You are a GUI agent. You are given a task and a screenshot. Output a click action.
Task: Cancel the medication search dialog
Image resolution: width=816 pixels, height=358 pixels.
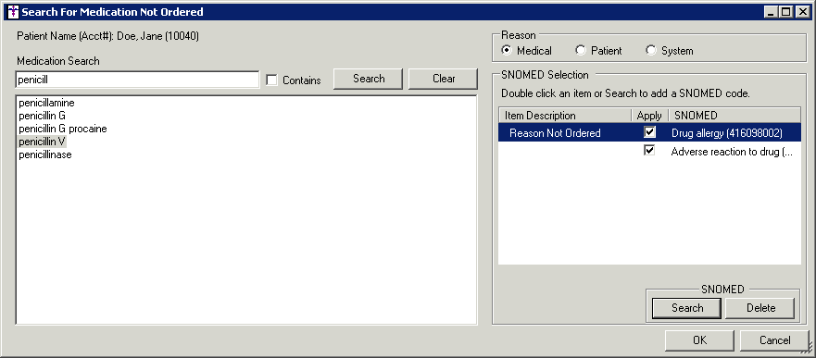(x=774, y=340)
